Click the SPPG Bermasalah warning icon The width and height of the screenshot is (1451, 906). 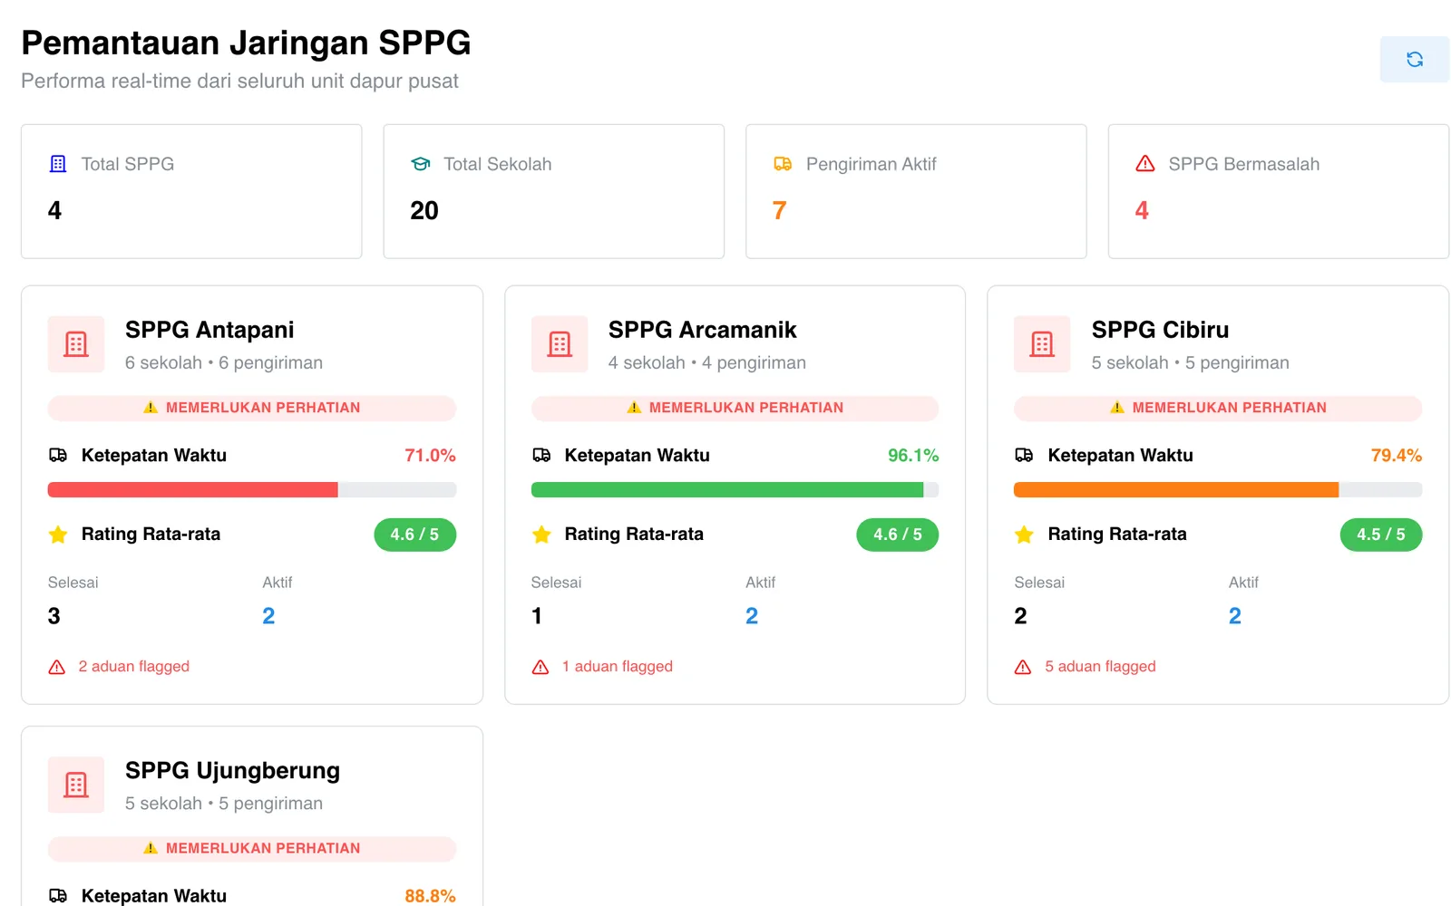(x=1145, y=164)
